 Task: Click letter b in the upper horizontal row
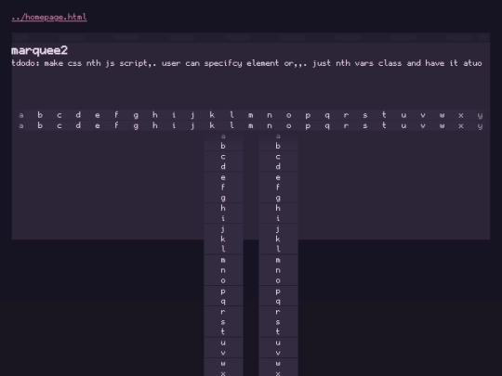coord(40,115)
